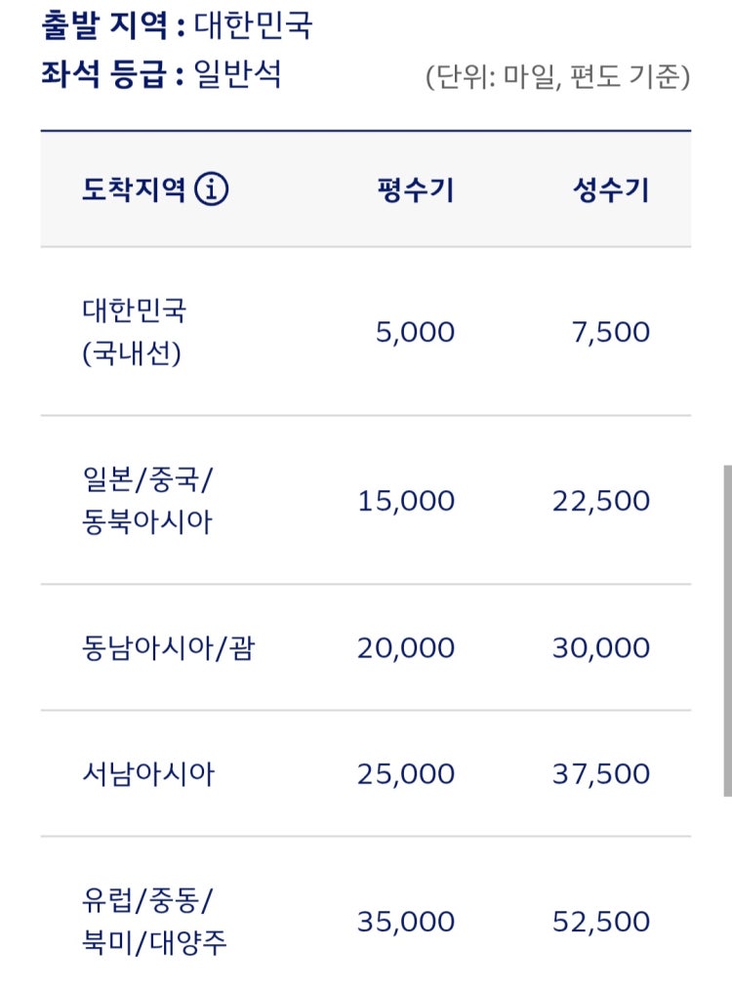This screenshot has height=989, width=732.
Task: Click the 평수기 column header
Action: [x=415, y=189]
